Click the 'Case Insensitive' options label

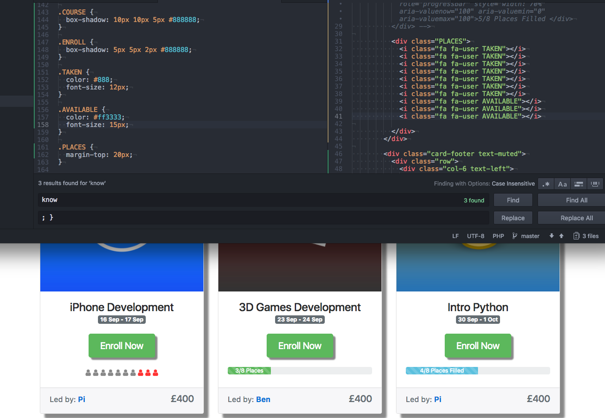click(x=513, y=184)
